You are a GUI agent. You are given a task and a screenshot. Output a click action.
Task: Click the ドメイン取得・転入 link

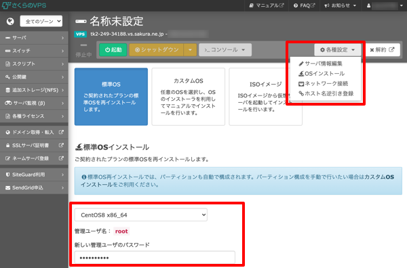pos(34,133)
